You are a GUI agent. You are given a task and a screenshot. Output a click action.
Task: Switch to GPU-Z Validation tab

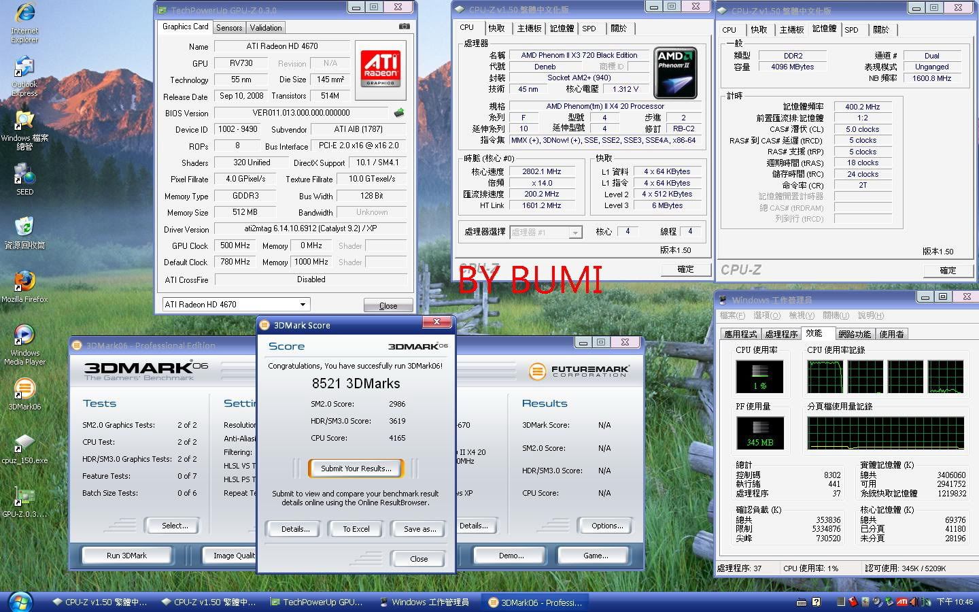click(266, 28)
